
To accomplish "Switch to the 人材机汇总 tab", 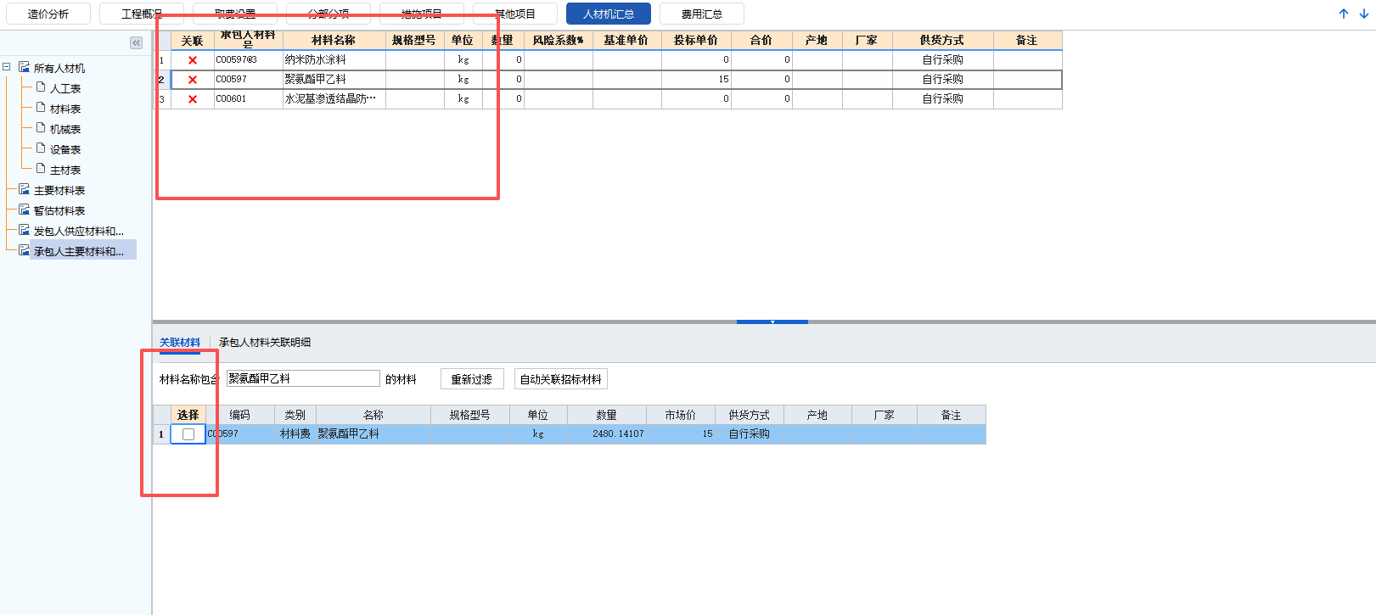I will click(x=609, y=14).
